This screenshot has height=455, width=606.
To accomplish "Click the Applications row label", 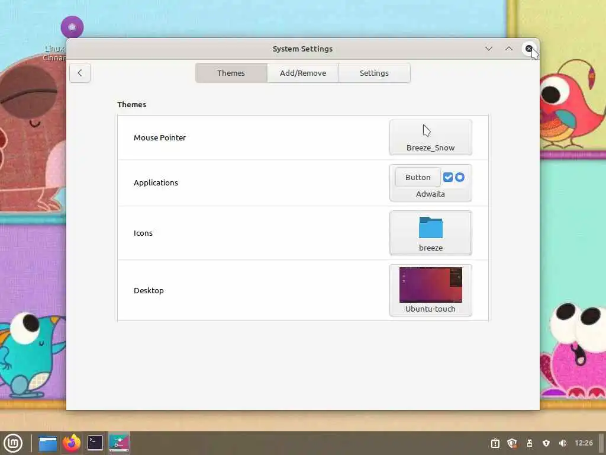I will tap(156, 182).
